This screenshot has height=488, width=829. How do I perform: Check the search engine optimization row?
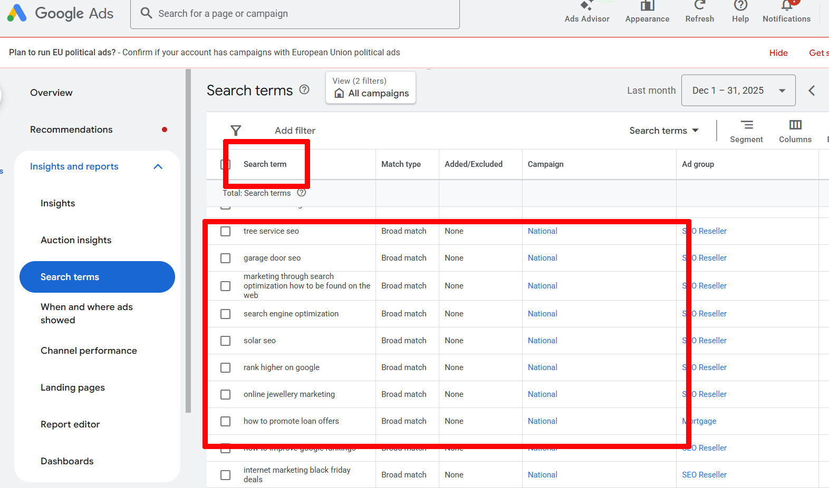(225, 314)
